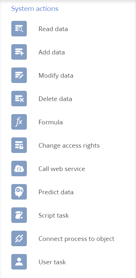Choose the Add data label
The width and height of the screenshot is (136, 278).
click(x=52, y=52)
